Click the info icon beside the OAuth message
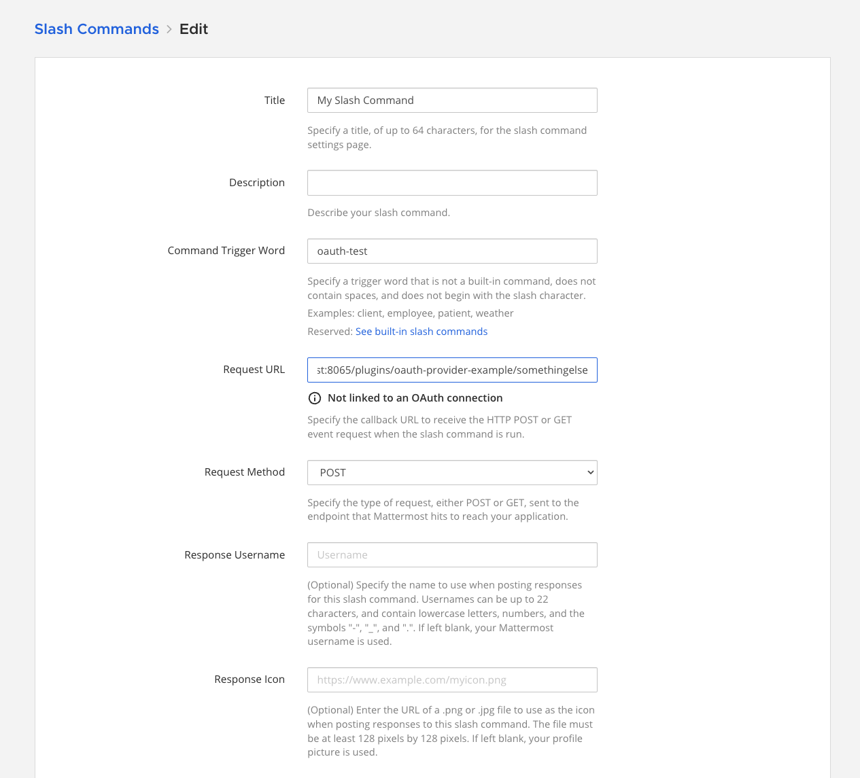The width and height of the screenshot is (860, 778). coord(315,398)
